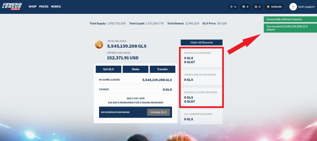Click '246 days remaining for staking rewards' text

pos(135,103)
